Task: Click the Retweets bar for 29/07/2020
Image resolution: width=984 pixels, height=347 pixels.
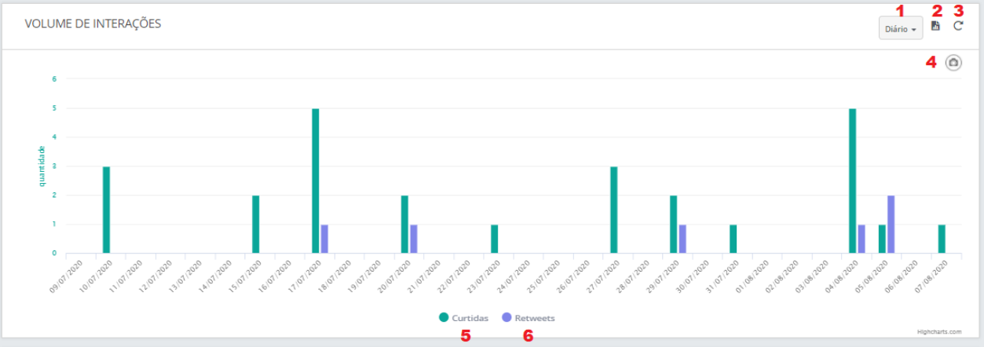Action: click(x=682, y=239)
